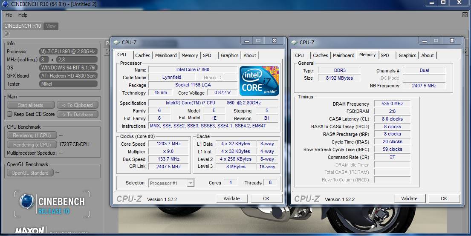Click the Code Name value Lynnfield
The image size is (471, 236).
coord(171,77)
